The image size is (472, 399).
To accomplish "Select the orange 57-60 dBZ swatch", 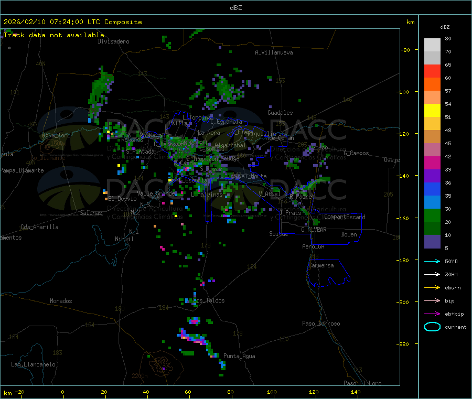I will (432, 84).
